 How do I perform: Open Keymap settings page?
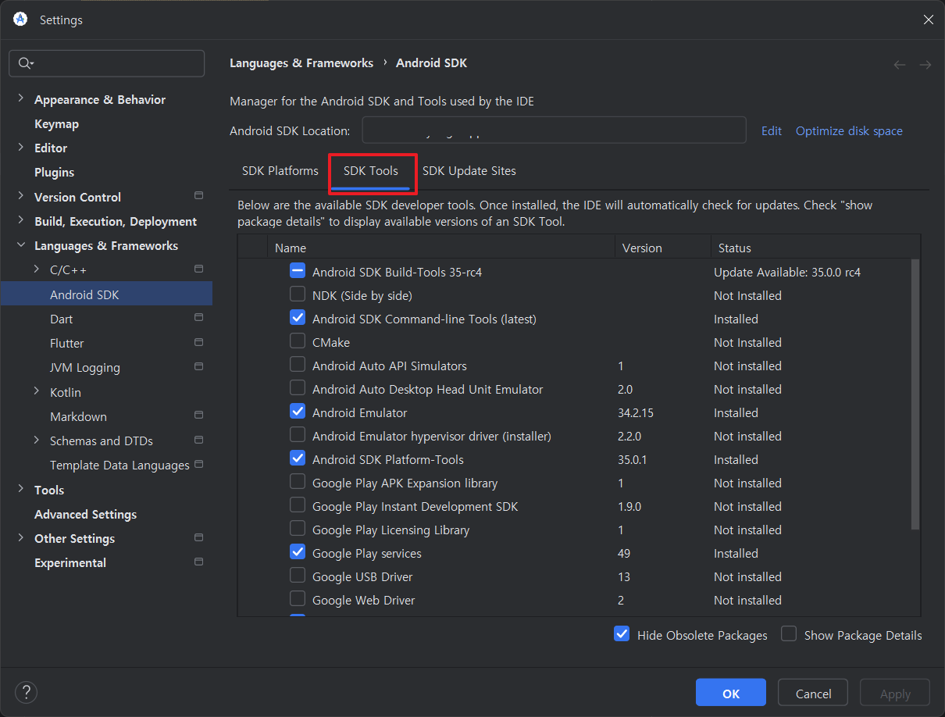pyautogui.click(x=56, y=123)
